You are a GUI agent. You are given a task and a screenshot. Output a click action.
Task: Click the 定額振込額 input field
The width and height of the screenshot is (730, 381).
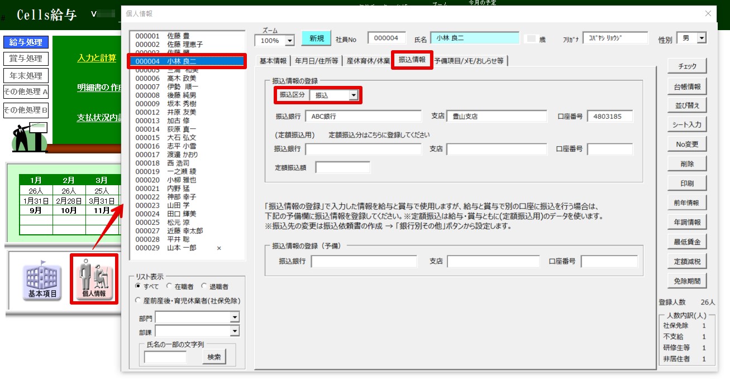(342, 167)
